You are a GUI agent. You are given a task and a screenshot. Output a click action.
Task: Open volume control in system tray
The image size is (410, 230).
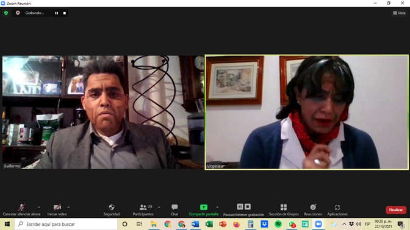tap(359, 224)
